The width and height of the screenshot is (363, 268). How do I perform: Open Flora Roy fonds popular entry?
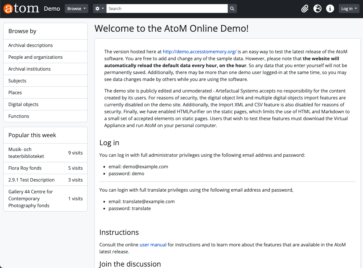(25, 168)
